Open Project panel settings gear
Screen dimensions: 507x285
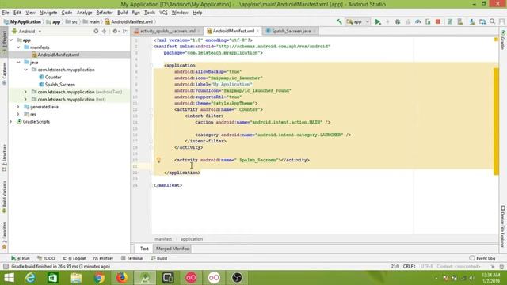pyautogui.click(x=115, y=32)
